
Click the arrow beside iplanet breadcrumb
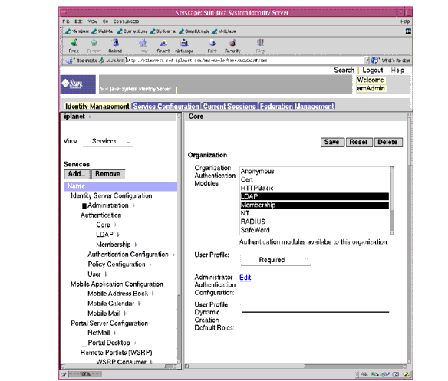point(90,117)
